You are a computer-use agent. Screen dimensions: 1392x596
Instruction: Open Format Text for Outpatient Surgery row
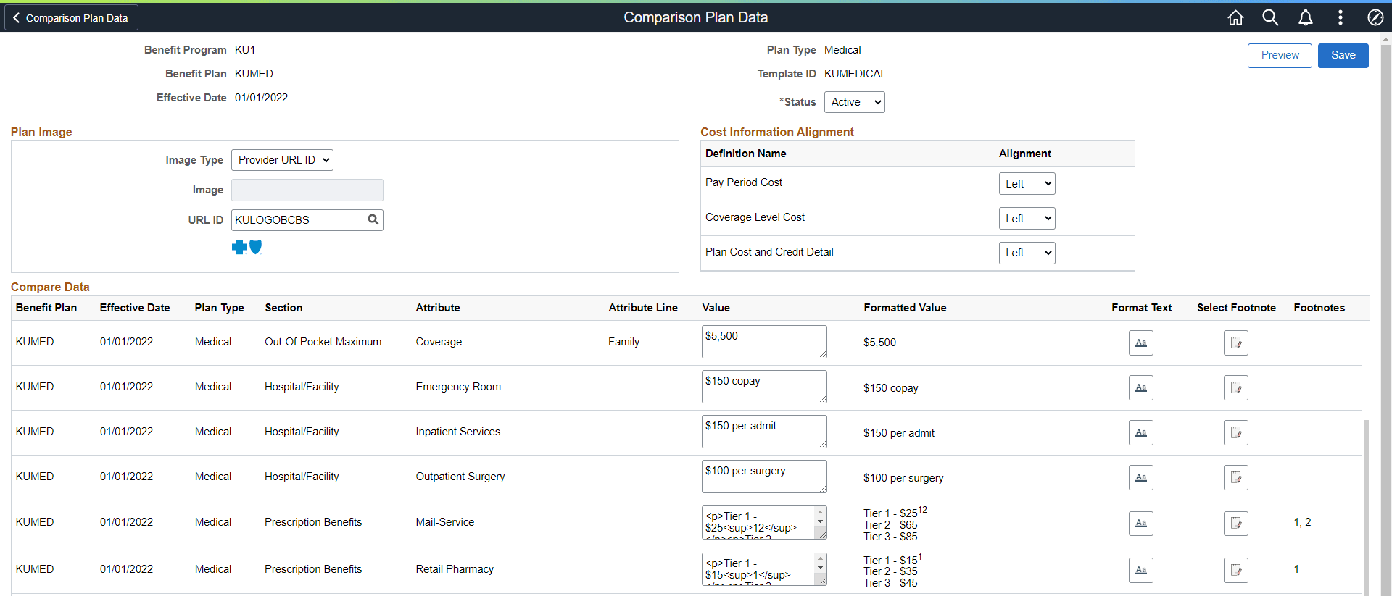point(1140,477)
